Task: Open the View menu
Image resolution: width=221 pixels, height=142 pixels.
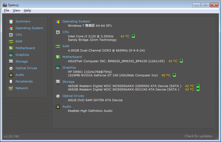Action: pos(16,10)
